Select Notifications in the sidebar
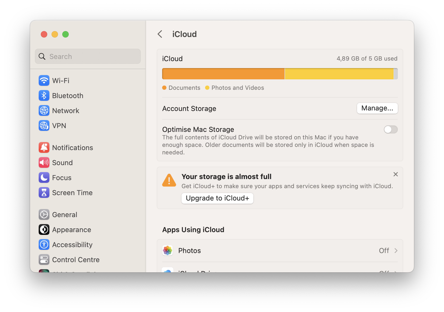This screenshot has width=444, height=312. coord(88,147)
